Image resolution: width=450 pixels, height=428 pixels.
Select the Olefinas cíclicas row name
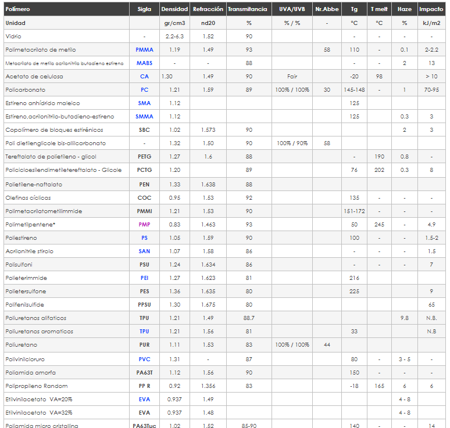click(x=28, y=198)
